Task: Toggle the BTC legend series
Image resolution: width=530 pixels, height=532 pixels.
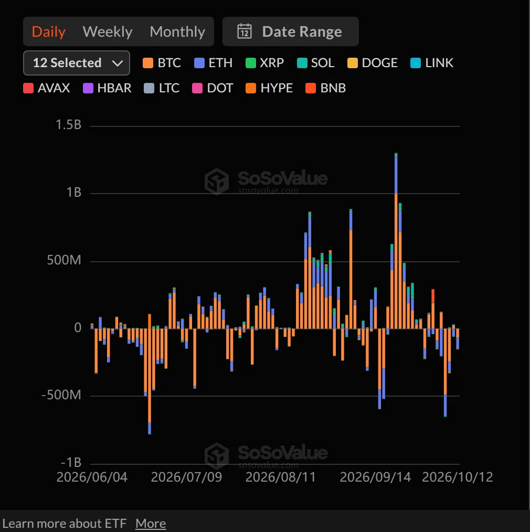Action: 162,63
